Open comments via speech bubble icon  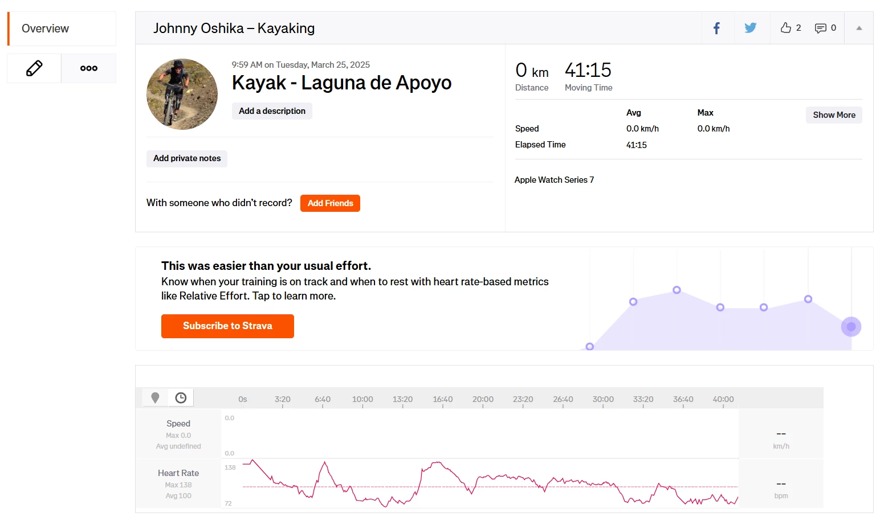coord(820,28)
